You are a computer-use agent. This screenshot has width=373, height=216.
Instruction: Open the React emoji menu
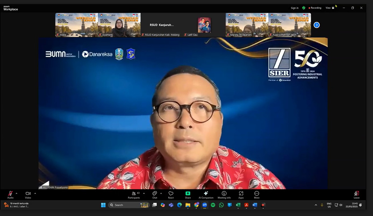171,194
